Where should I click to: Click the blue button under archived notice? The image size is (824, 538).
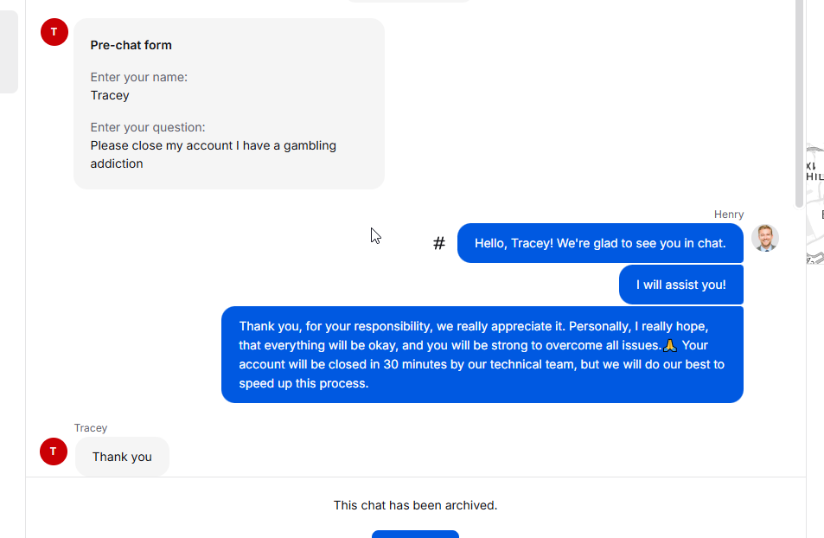[x=415, y=535]
